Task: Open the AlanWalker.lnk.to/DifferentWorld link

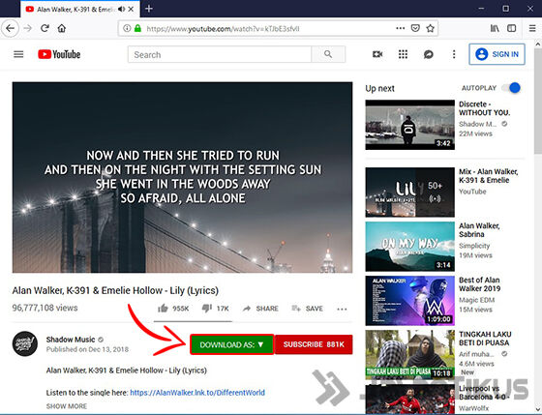Action: click(x=197, y=393)
